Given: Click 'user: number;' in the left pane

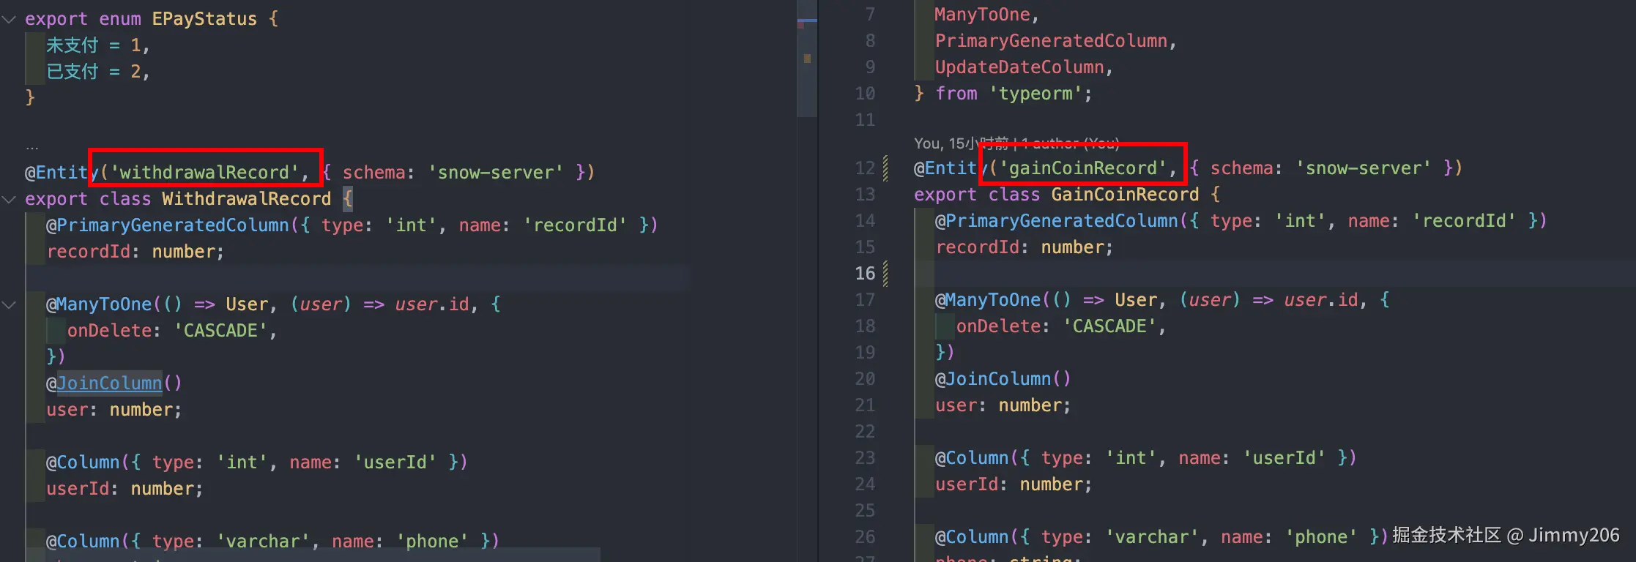Looking at the screenshot, I should [114, 410].
